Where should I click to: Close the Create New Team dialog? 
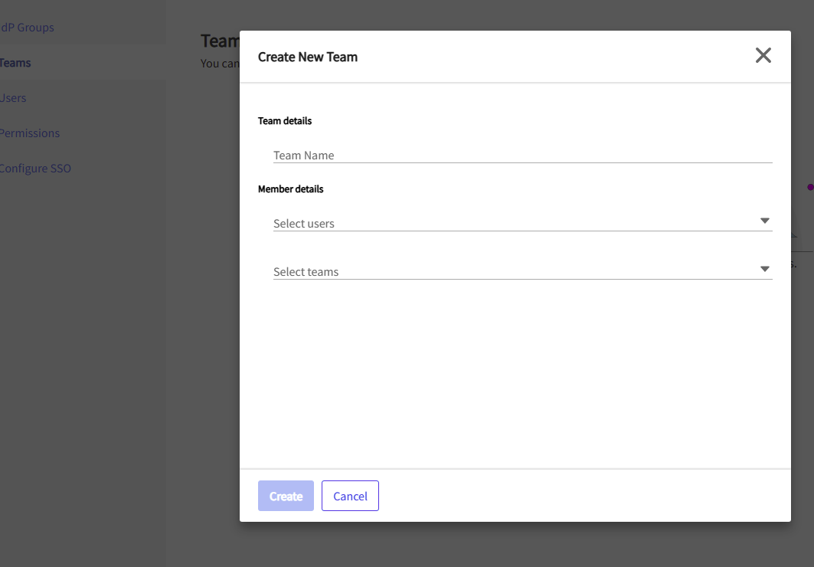click(763, 55)
